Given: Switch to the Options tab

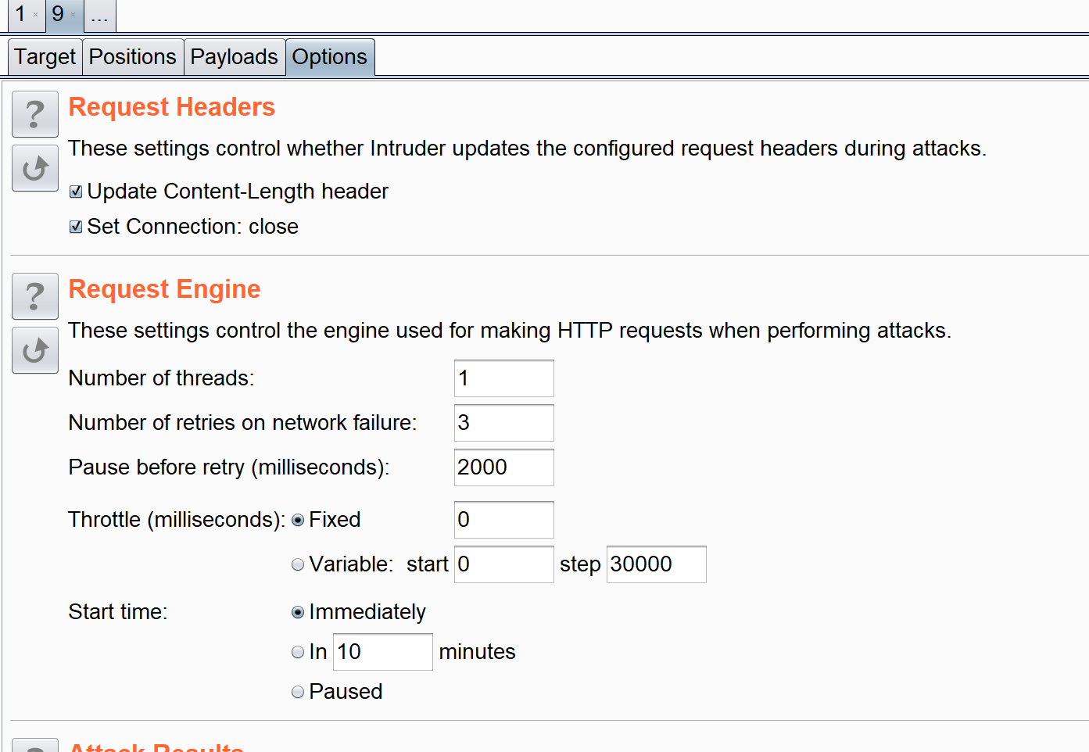Looking at the screenshot, I should [330, 57].
